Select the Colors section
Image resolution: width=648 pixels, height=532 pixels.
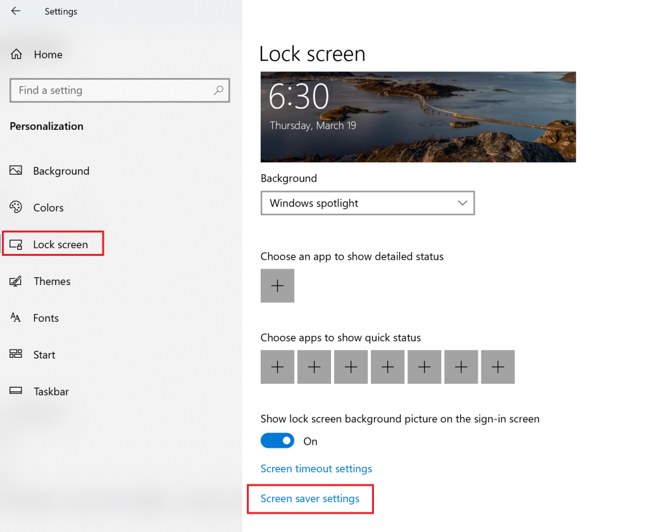pos(48,208)
